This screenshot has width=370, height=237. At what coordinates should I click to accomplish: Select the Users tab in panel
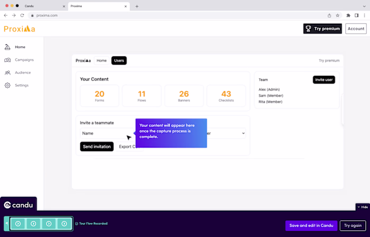coord(119,61)
